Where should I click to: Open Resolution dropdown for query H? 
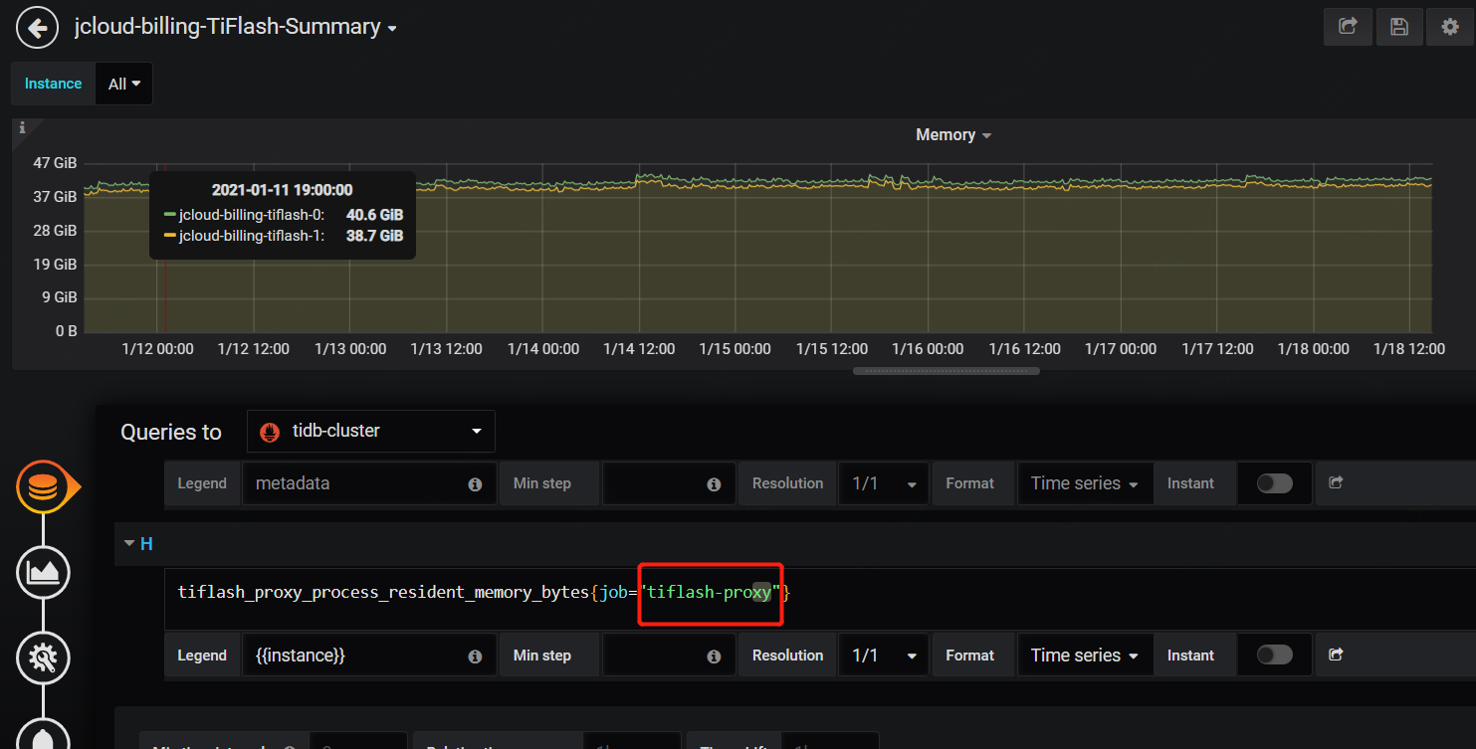(x=883, y=655)
